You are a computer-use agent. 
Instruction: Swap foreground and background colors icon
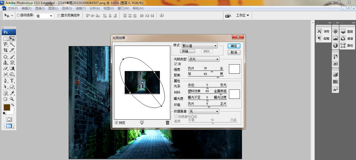(13, 105)
